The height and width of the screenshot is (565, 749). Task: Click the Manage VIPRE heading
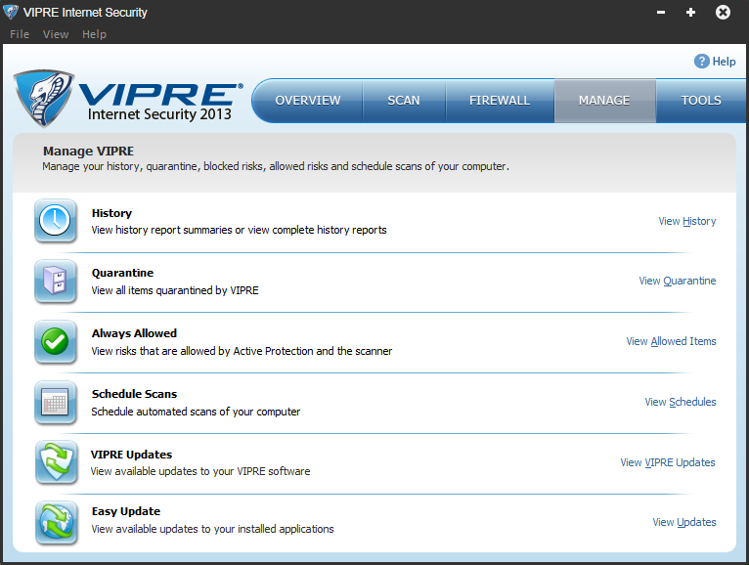click(x=88, y=152)
